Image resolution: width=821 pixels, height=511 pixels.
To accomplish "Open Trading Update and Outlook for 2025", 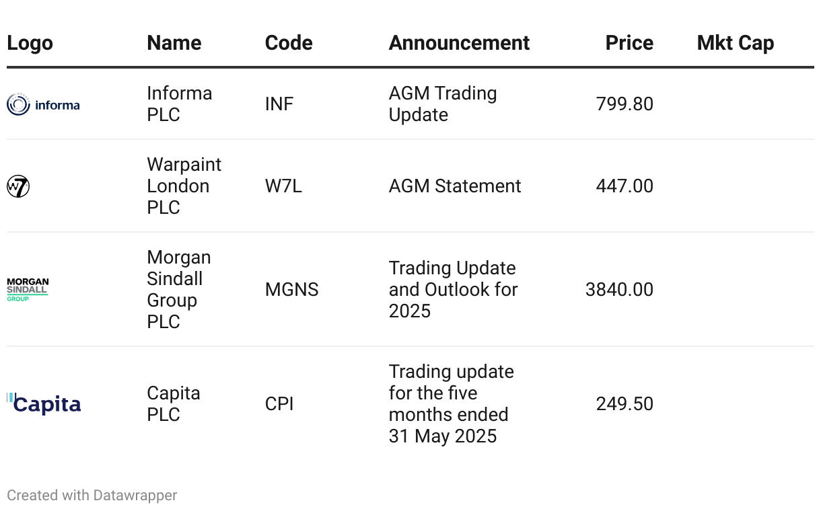I will point(453,290).
